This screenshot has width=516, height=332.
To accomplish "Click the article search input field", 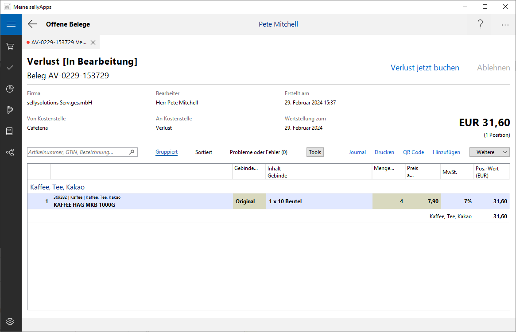I will 78,152.
